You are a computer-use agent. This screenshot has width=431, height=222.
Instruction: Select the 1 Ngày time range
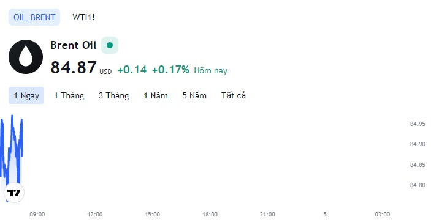pyautogui.click(x=26, y=95)
